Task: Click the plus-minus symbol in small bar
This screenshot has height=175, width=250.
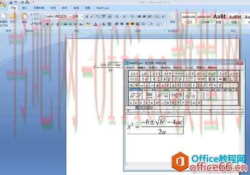Action: (x=173, y=85)
